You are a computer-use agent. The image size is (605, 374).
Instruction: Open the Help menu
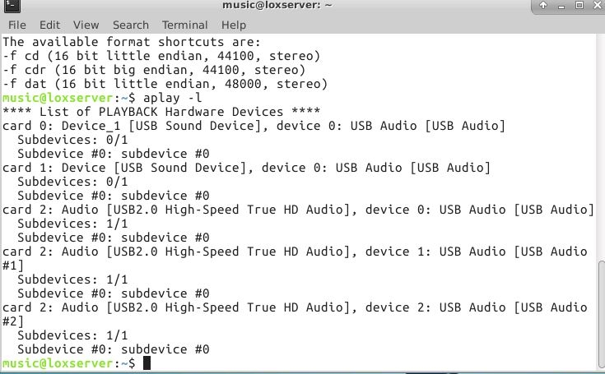234,25
